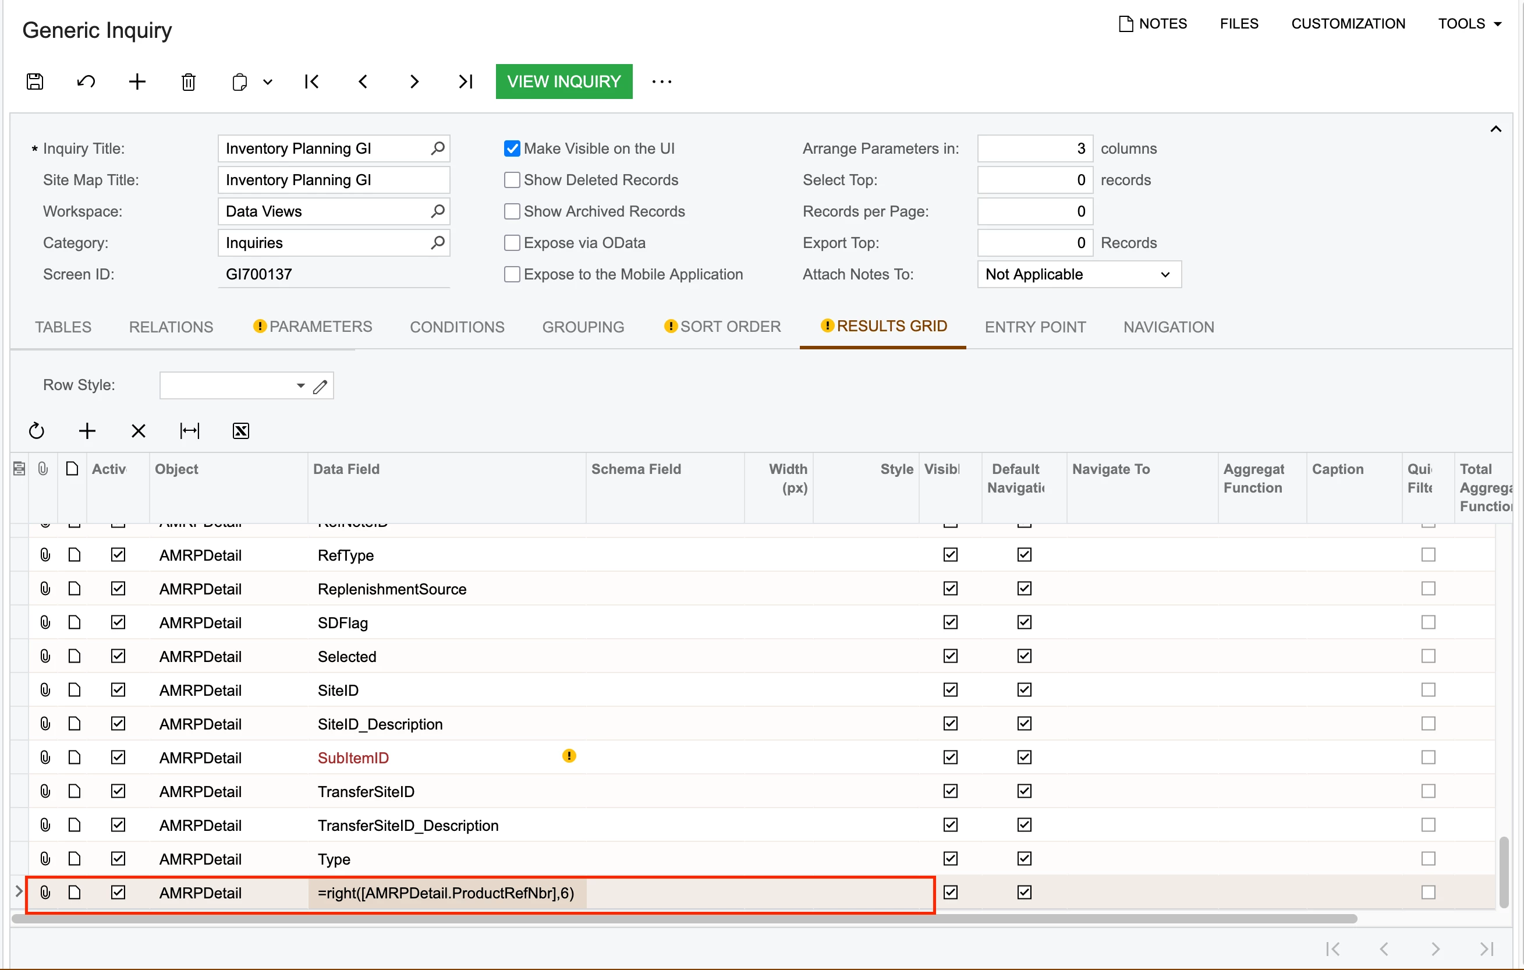This screenshot has width=1524, height=970.
Task: Click Fit to Screen column-width icon
Action: point(189,431)
